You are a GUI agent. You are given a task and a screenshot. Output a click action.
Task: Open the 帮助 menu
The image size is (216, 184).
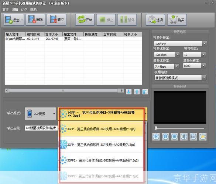tap(33, 10)
